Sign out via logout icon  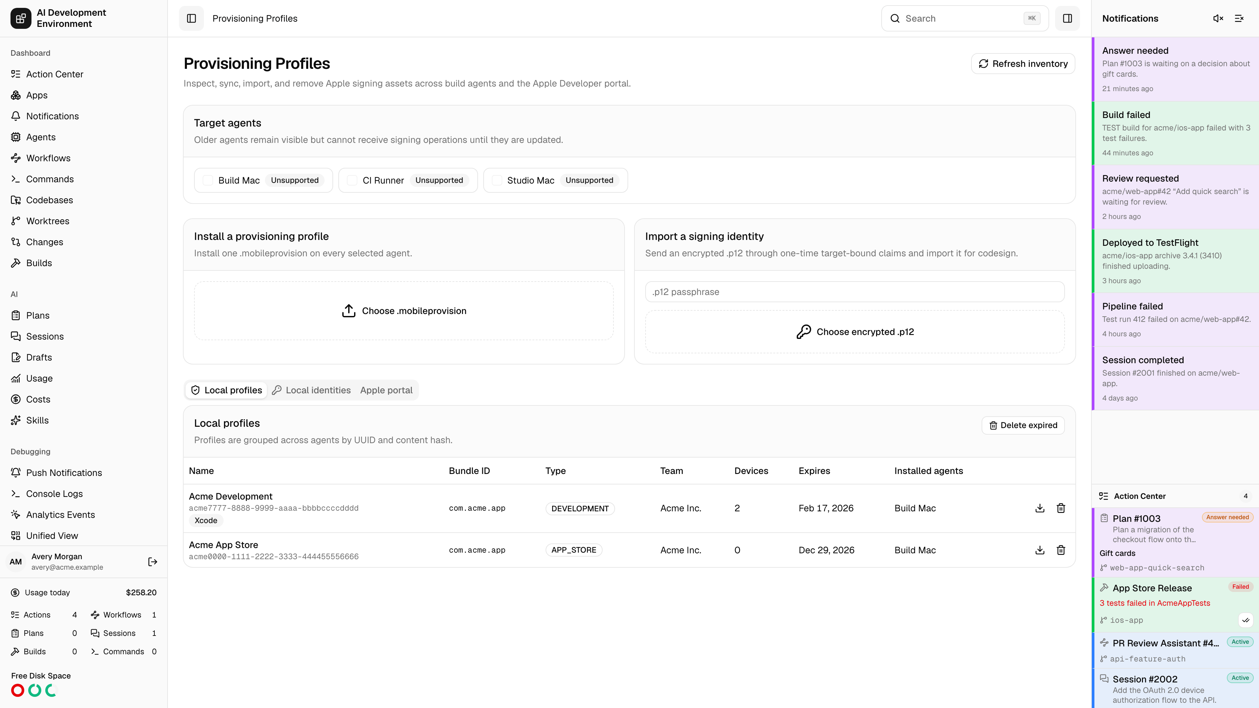click(152, 562)
